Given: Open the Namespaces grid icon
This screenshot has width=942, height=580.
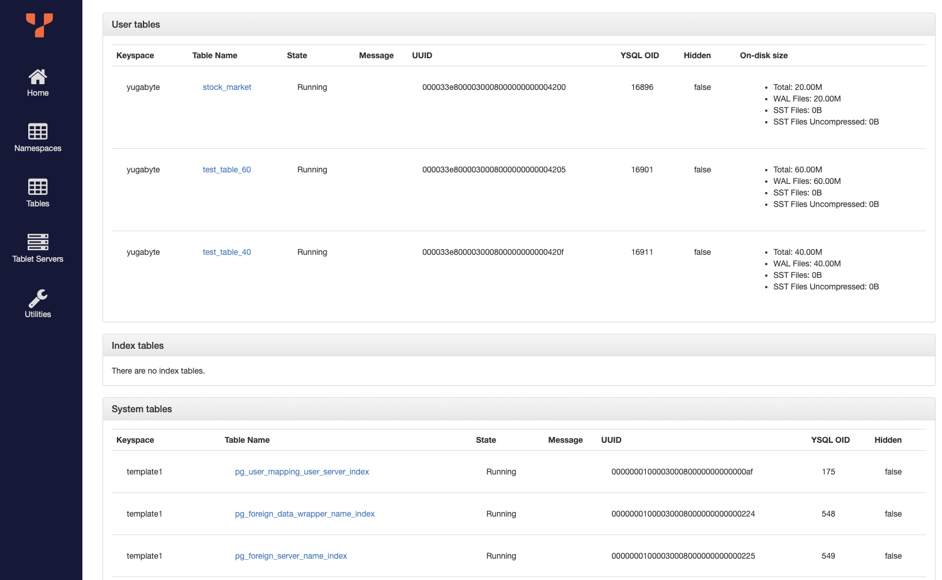Looking at the screenshot, I should tap(38, 131).
